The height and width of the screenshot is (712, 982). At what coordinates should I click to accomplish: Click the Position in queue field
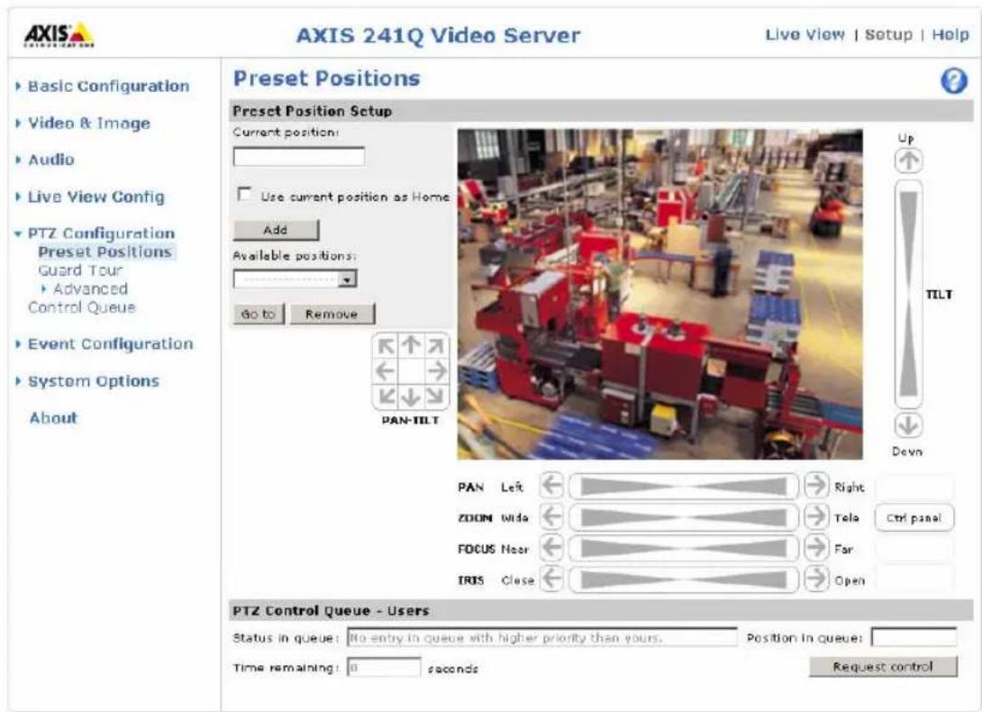click(914, 637)
